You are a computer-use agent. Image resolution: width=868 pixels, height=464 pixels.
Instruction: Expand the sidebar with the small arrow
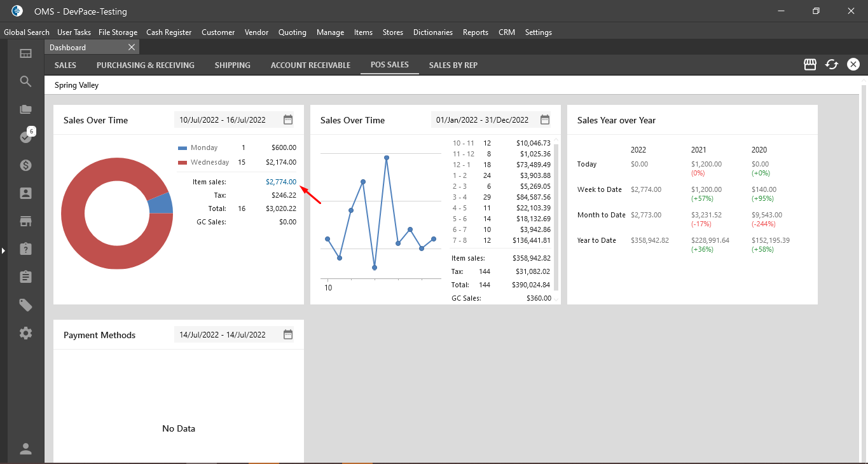pos(3,251)
